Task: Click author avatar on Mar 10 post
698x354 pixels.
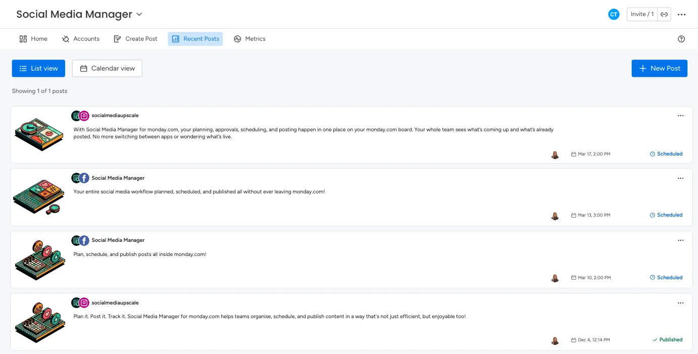Action: pos(555,278)
